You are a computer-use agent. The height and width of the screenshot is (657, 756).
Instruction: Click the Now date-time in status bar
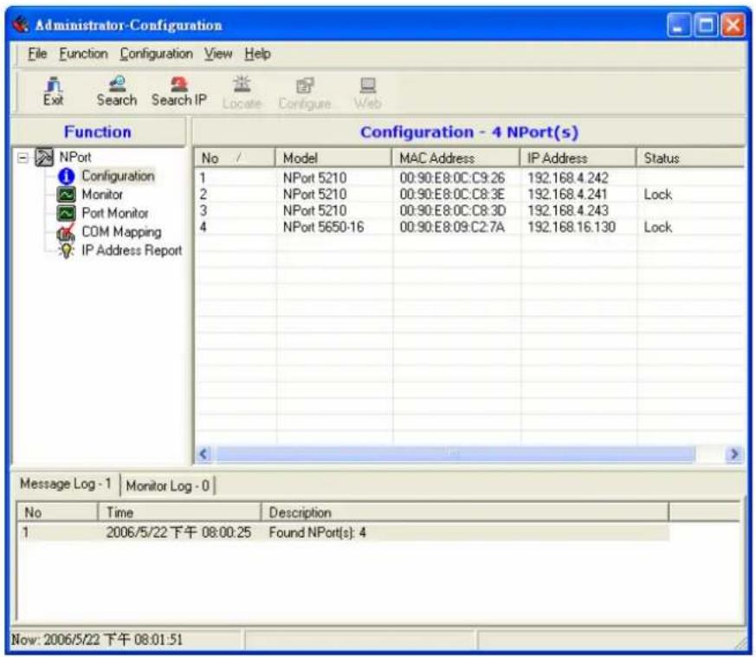click(97, 640)
